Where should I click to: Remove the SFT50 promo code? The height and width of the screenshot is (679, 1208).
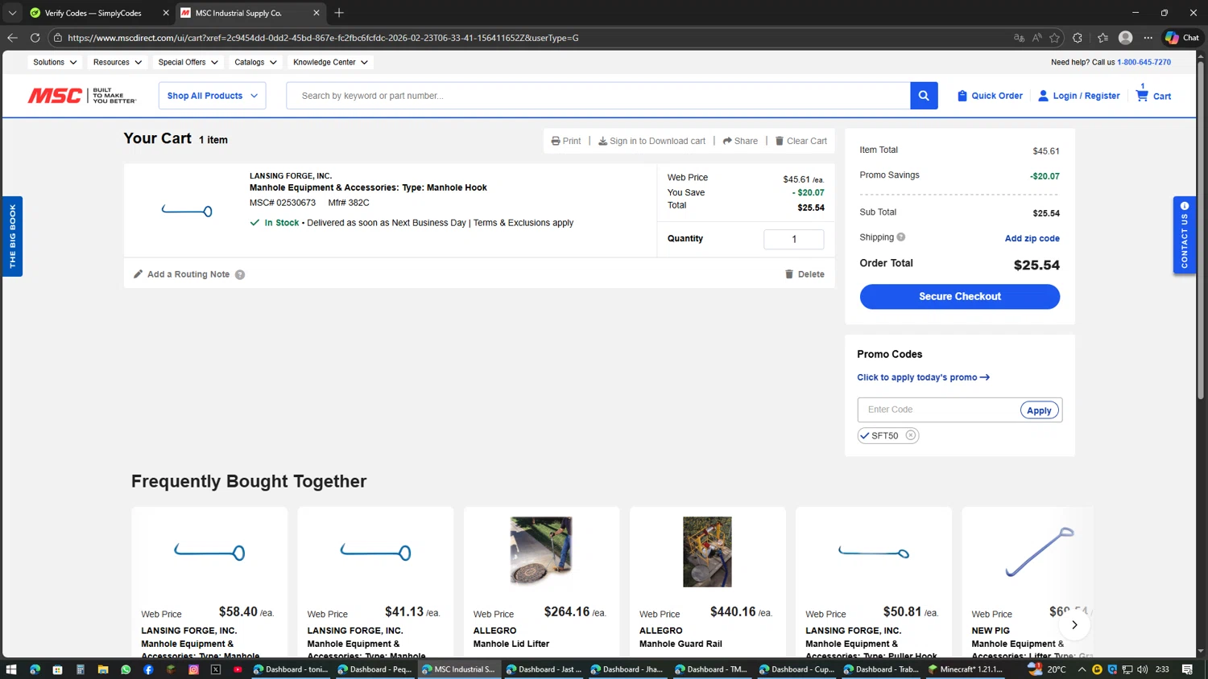pos(911,435)
